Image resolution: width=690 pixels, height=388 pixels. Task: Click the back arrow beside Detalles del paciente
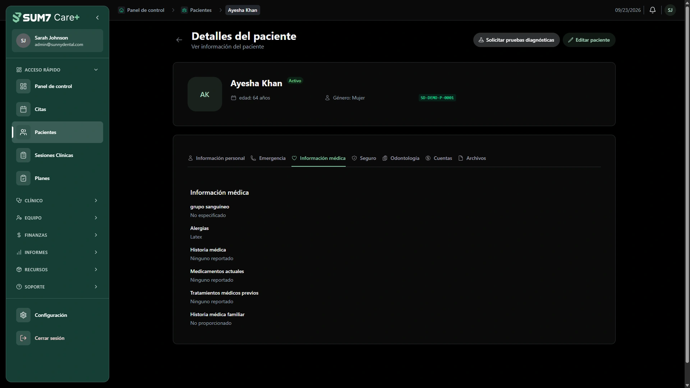[179, 40]
